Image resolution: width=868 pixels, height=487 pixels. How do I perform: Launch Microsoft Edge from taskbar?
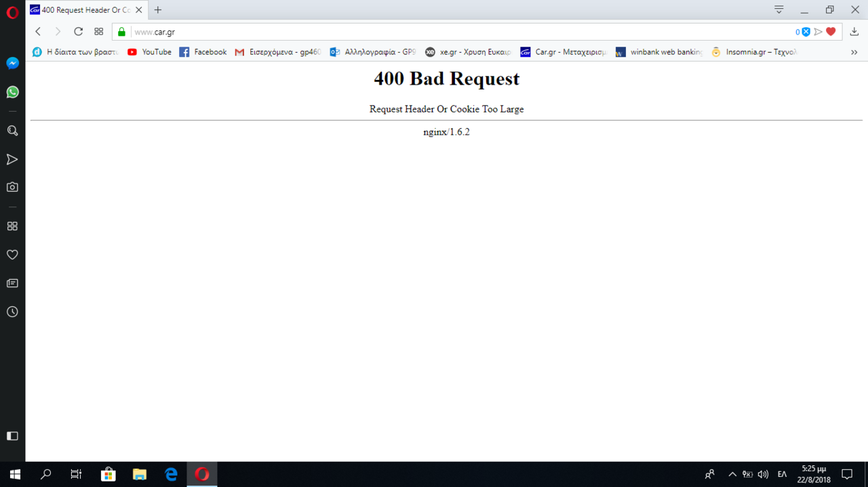[x=171, y=474]
